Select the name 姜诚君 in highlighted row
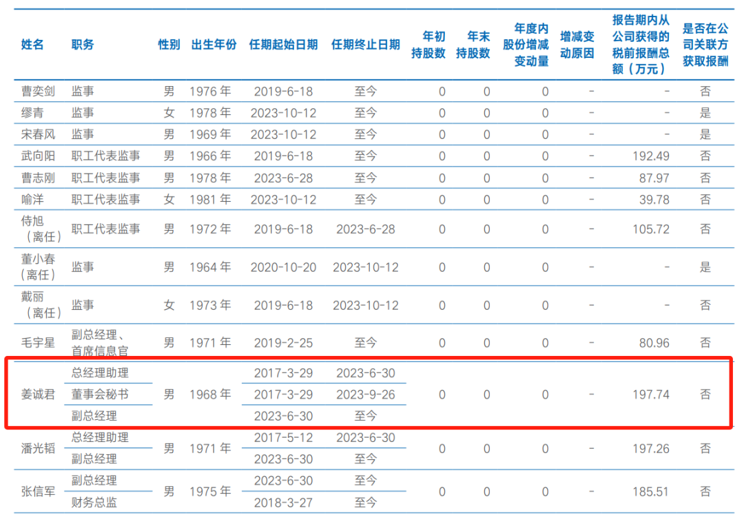Image resolution: width=744 pixels, height=517 pixels. pos(38,394)
